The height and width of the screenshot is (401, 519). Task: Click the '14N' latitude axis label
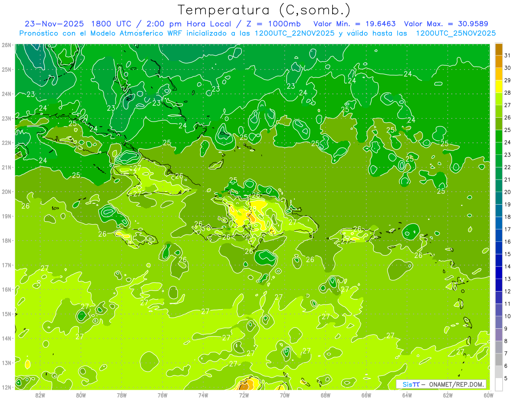pyautogui.click(x=6, y=338)
